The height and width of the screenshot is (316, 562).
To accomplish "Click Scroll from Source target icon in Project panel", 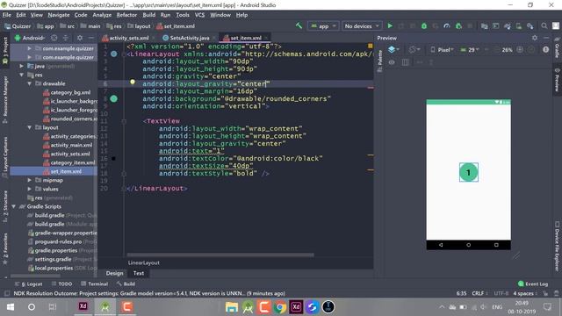I will point(54,38).
